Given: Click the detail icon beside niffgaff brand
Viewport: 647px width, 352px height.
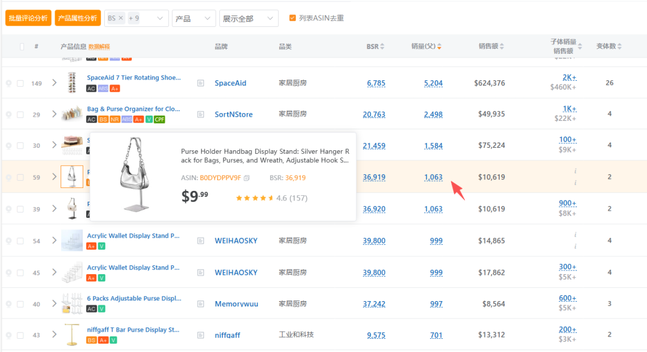Looking at the screenshot, I should pos(201,335).
